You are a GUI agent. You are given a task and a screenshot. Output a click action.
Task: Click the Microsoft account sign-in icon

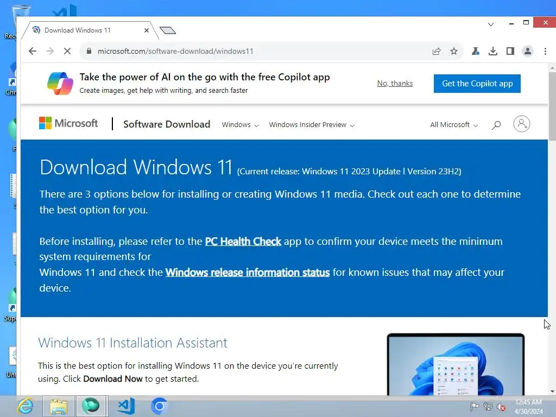click(x=522, y=124)
